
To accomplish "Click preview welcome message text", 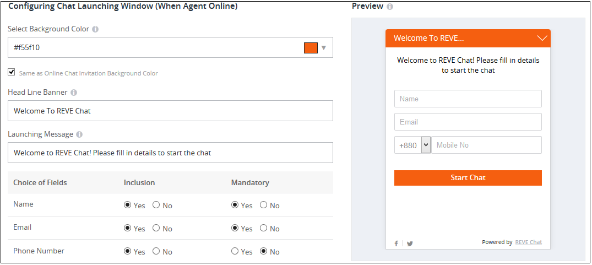I will pos(468,66).
